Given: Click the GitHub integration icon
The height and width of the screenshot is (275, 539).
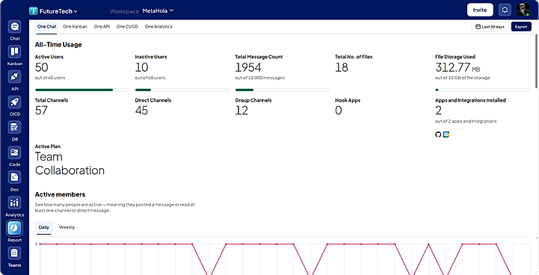Looking at the screenshot, I should click(438, 135).
